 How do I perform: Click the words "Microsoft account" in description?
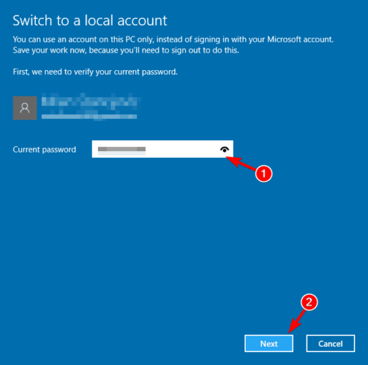300,39
